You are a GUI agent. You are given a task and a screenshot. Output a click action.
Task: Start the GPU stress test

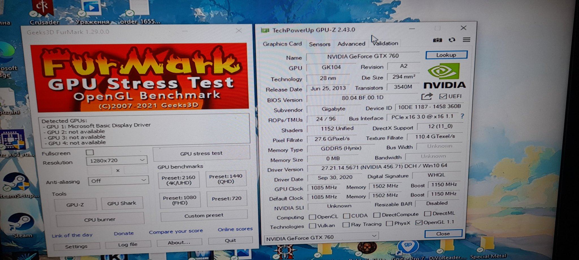[x=201, y=153]
